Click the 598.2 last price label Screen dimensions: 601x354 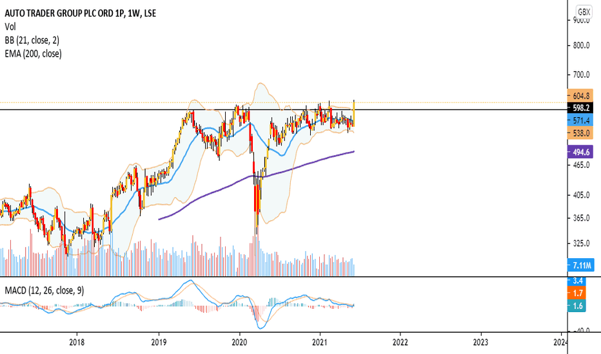coord(580,108)
